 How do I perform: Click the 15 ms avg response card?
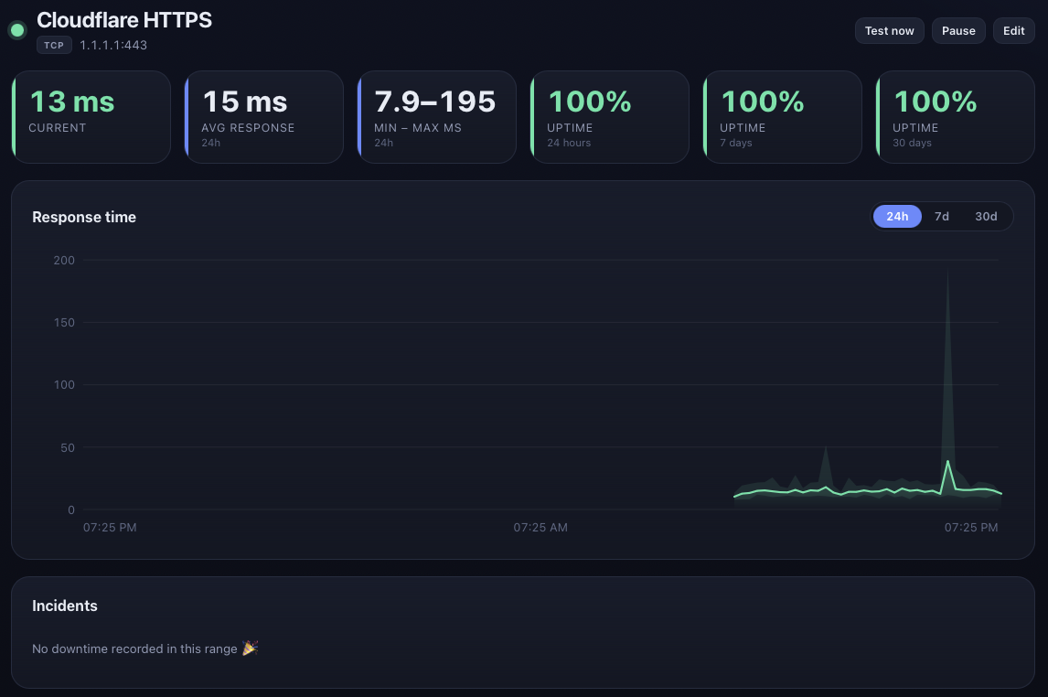[x=264, y=117]
